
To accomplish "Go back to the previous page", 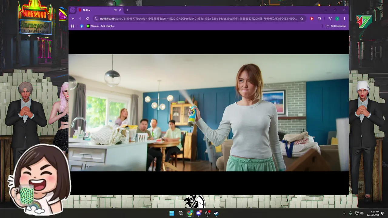I will (x=73, y=18).
